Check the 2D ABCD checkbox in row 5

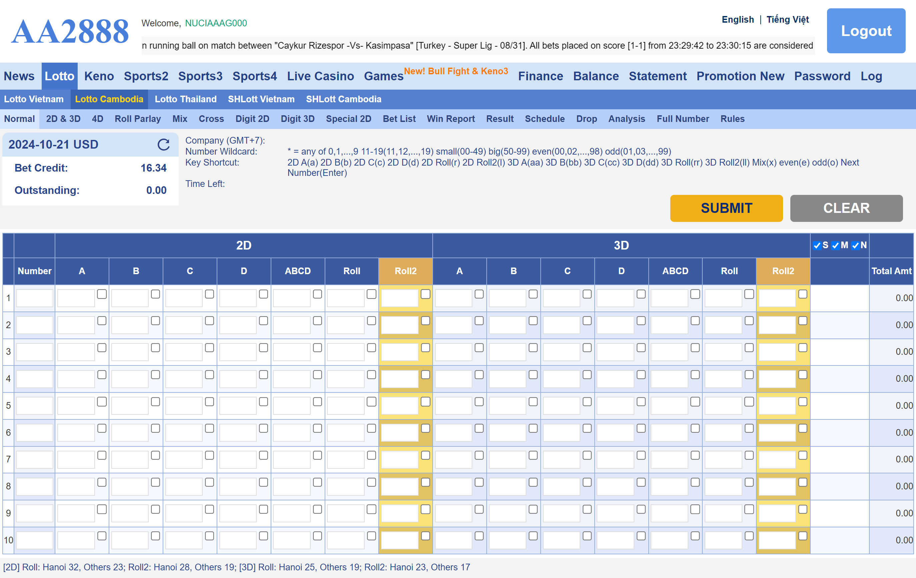click(317, 401)
